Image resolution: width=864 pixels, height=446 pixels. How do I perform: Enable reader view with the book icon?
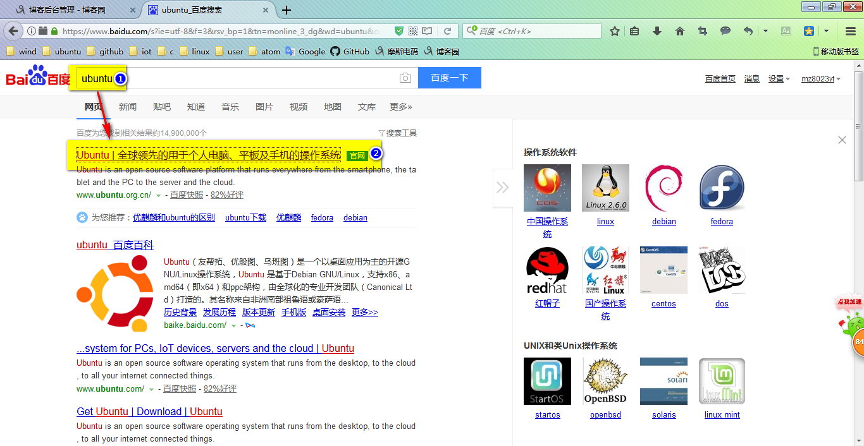(x=427, y=31)
